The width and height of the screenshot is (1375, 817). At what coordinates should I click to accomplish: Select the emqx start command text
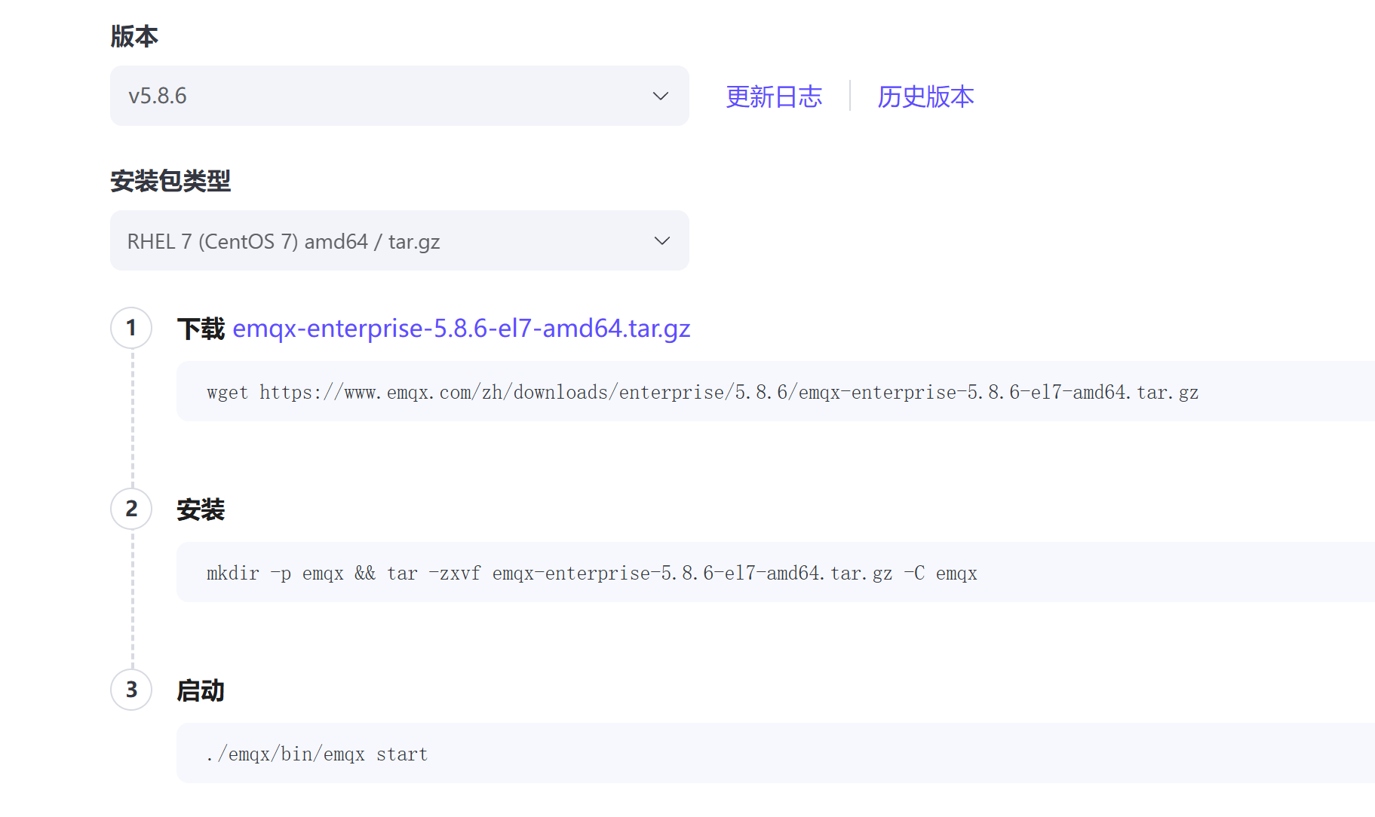pyautogui.click(x=317, y=753)
